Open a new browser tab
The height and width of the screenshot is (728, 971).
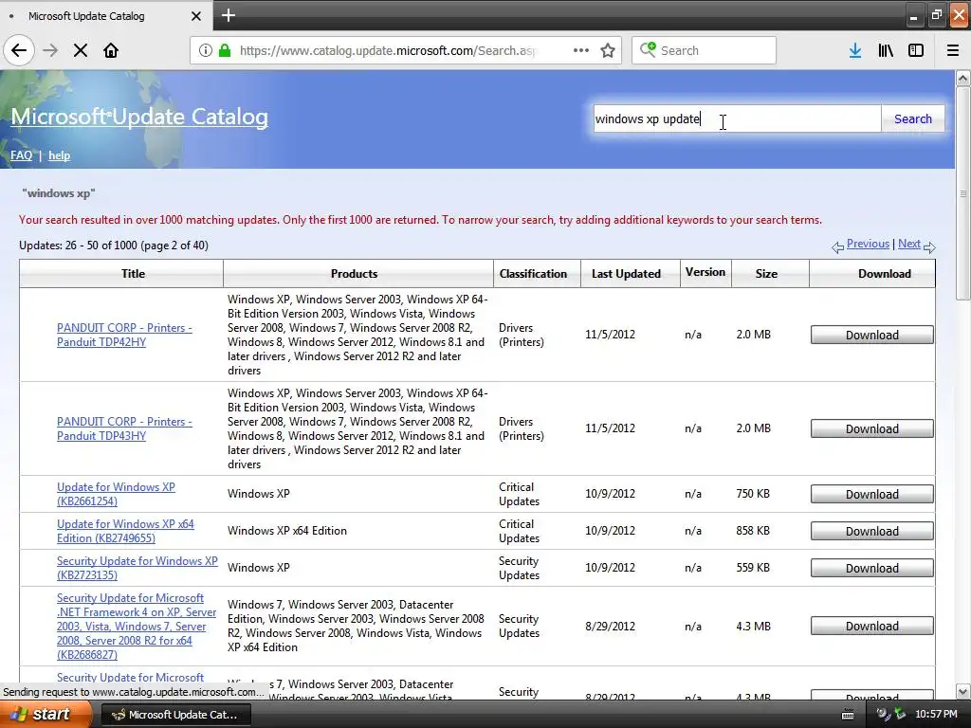[x=228, y=15]
